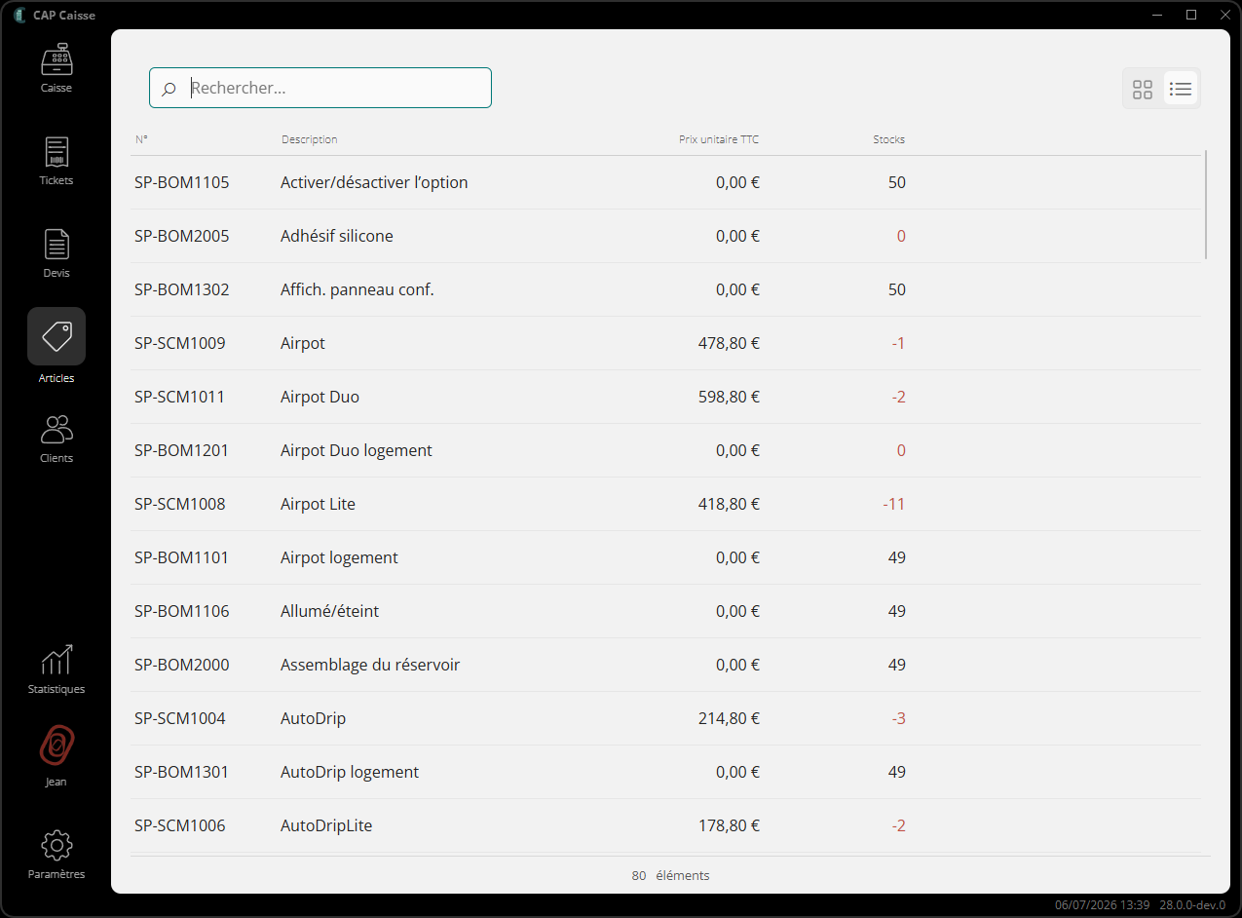Viewport: 1242px width, 918px height.
Task: Sort by the N° column header
Action: pyautogui.click(x=141, y=139)
